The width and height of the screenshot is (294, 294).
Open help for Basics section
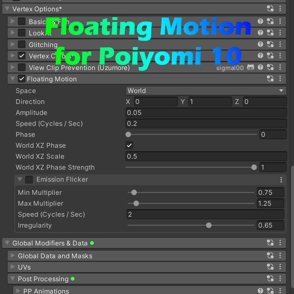pyautogui.click(x=260, y=21)
